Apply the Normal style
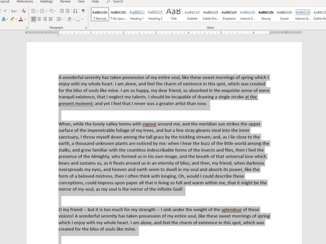The width and height of the screenshot is (326, 244). (x=100, y=15)
